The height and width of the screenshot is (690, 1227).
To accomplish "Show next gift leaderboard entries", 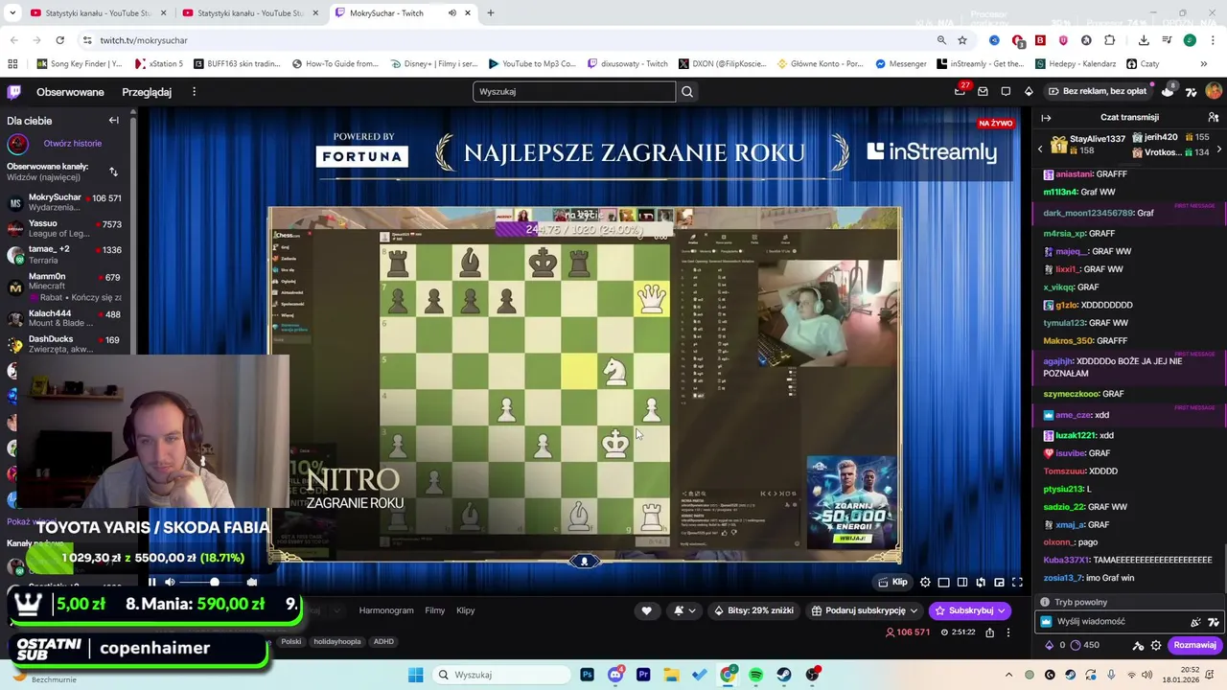I will pyautogui.click(x=1218, y=149).
